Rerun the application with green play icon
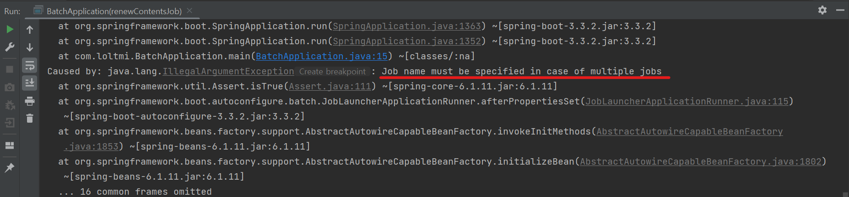849x197 pixels. point(10,30)
